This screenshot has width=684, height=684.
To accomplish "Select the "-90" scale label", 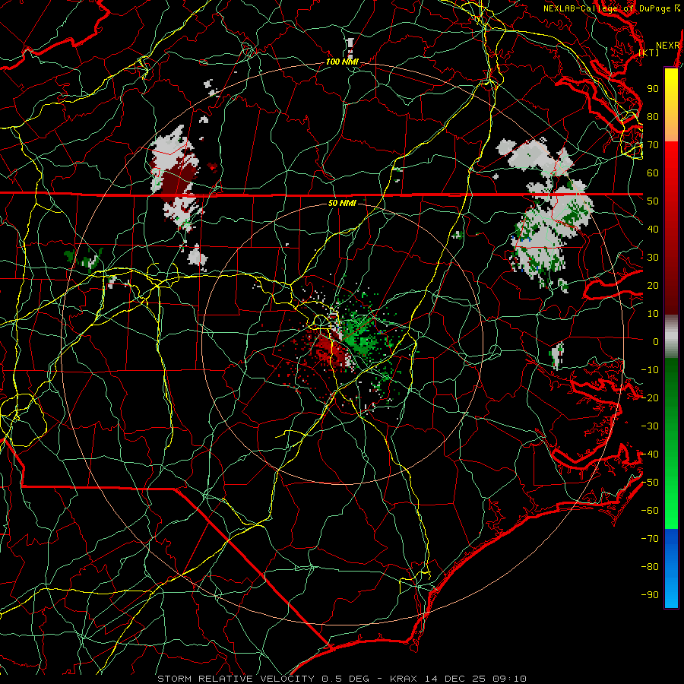I will click(650, 595).
